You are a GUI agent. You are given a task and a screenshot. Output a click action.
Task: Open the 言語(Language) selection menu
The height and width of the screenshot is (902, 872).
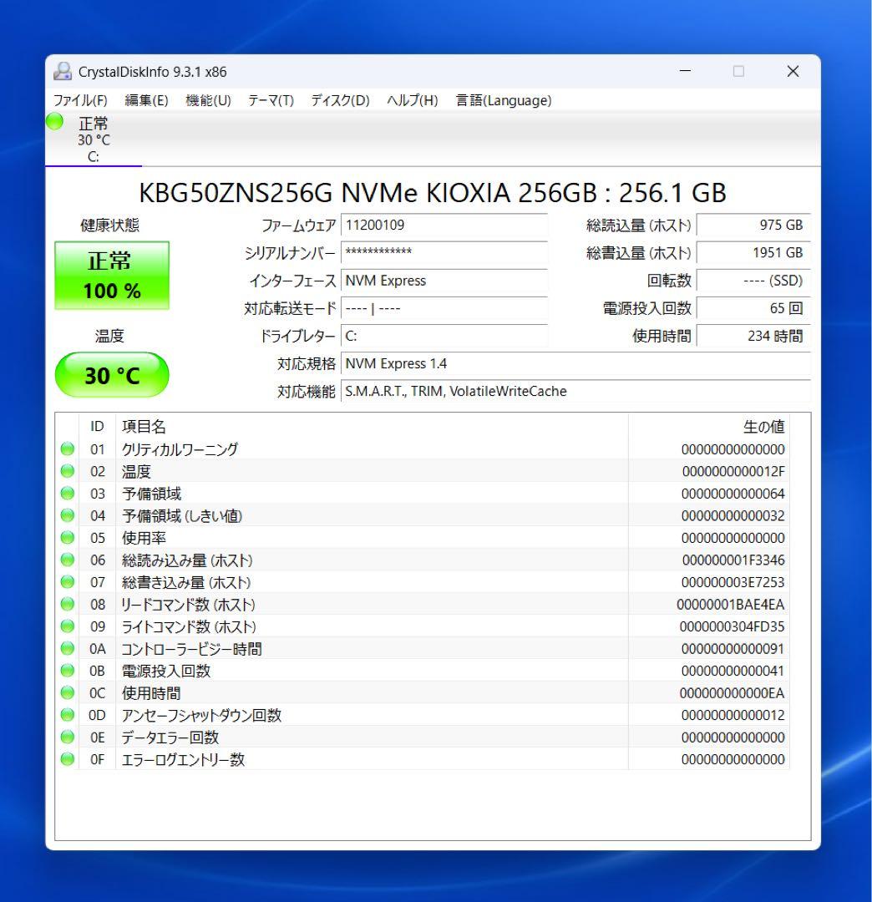(502, 100)
